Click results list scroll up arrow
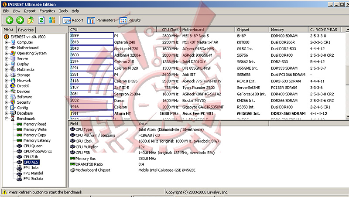This screenshot has width=349, height=197. (347, 30)
